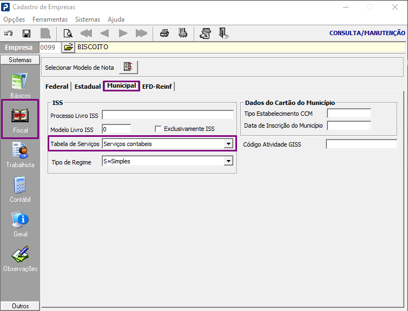This screenshot has height=311, width=408.
Task: Click the printer icon in the toolbar
Action: tap(164, 34)
